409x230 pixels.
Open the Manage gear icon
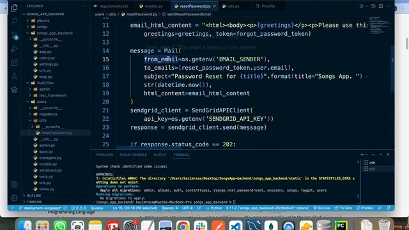click(14, 198)
